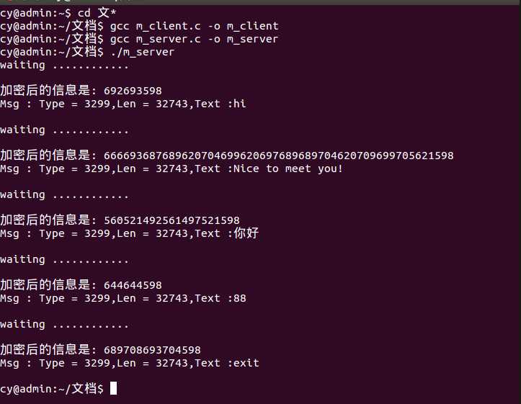Click the encrypted number 689708693704598
The height and width of the screenshot is (404, 521).
152,350
